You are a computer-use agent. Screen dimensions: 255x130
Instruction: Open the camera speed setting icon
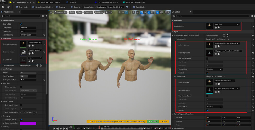click(167, 12)
